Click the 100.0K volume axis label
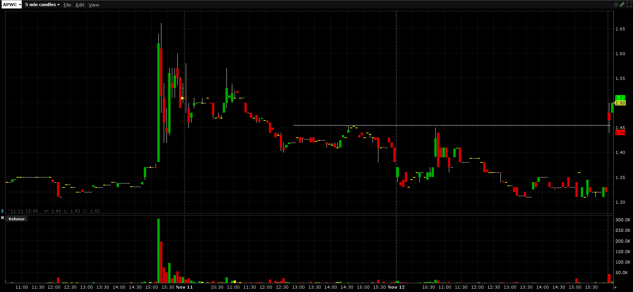Image resolution: width=633 pixels, height=292 pixels. [623, 262]
